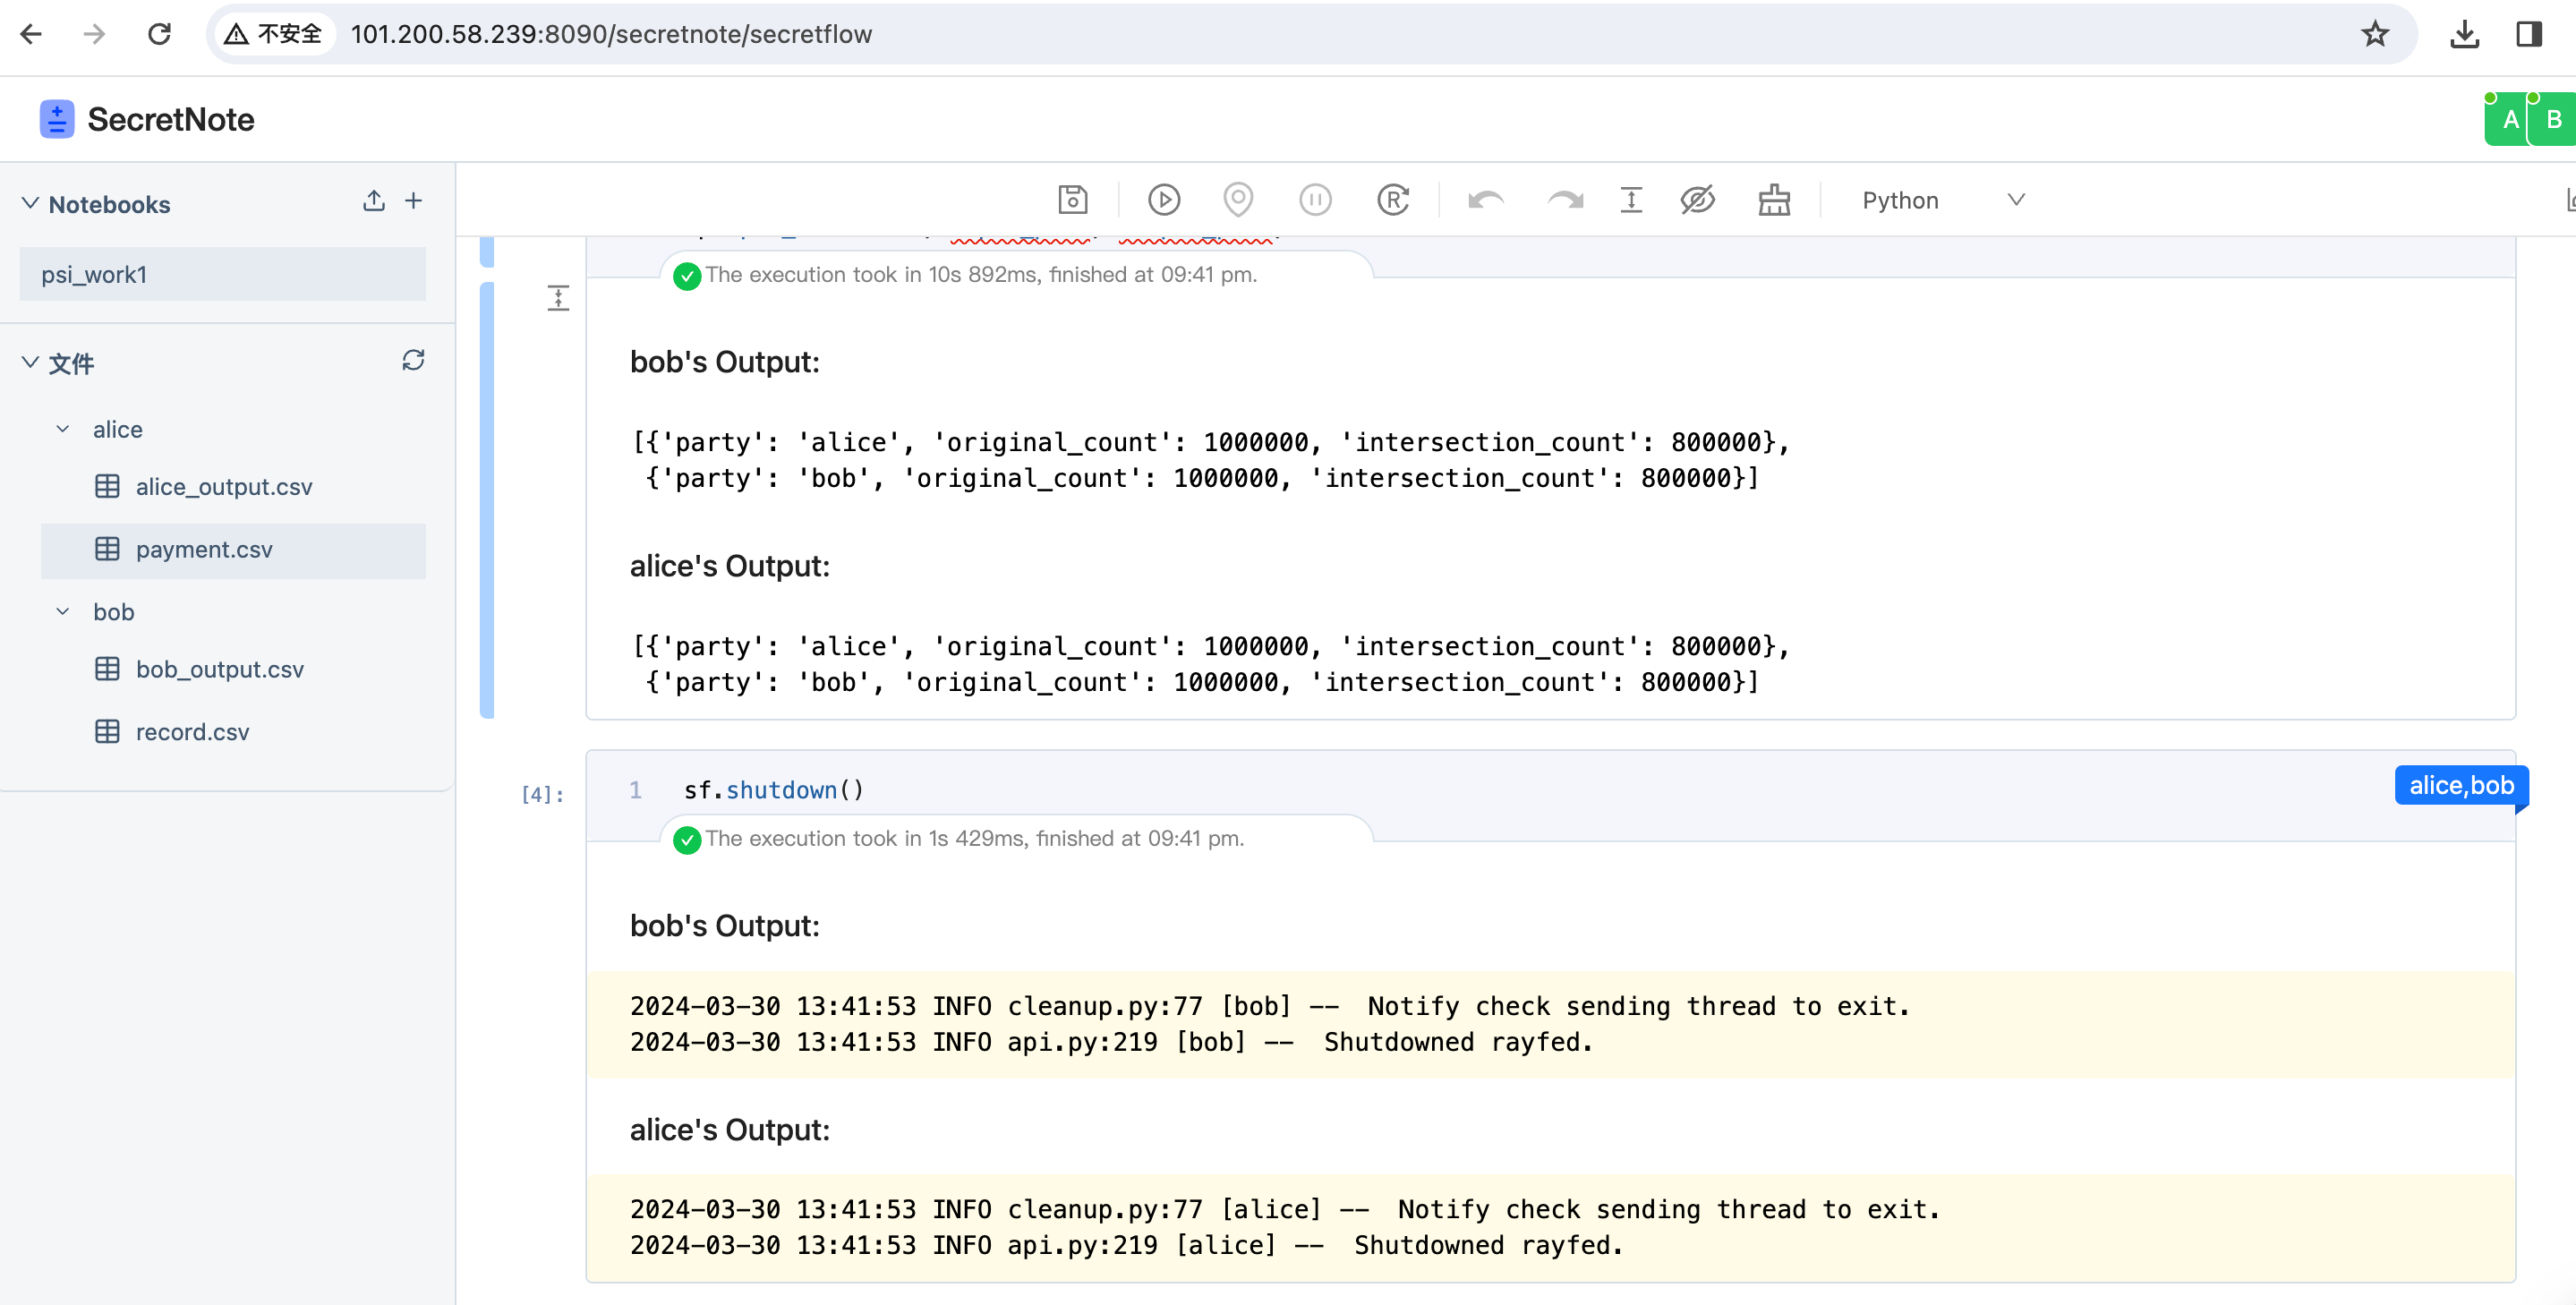Toggle node A status badge
2576x1305 pixels.
(x=2508, y=120)
